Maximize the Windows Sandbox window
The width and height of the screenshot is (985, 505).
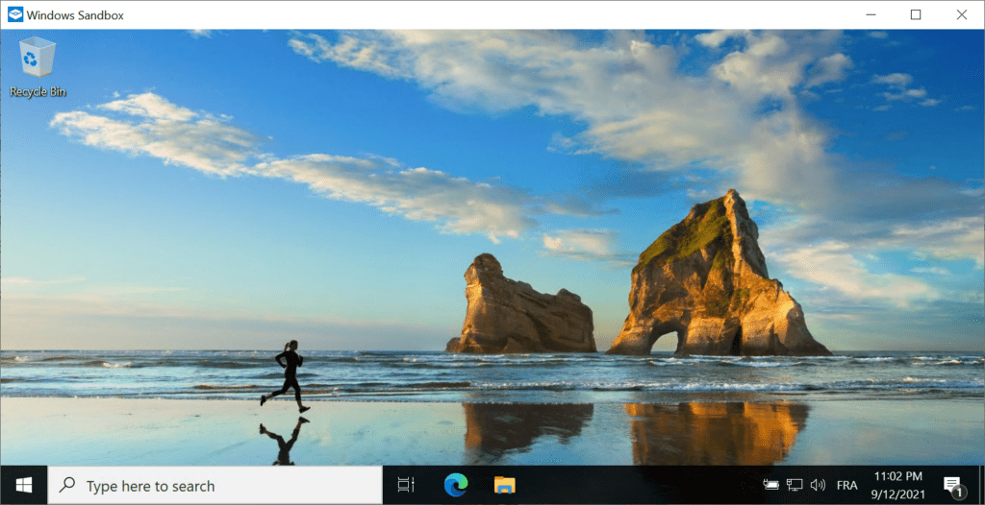pyautogui.click(x=916, y=15)
